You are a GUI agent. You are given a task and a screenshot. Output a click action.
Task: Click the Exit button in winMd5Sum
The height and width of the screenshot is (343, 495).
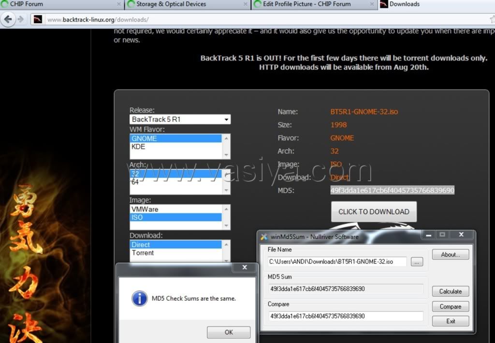point(451,321)
